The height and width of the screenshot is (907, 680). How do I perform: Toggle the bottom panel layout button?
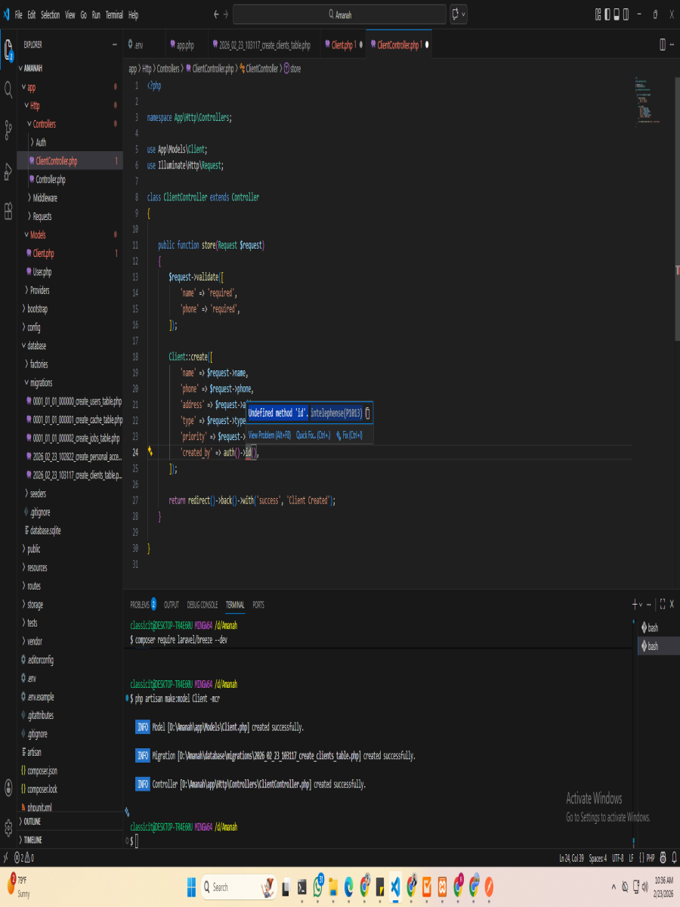tap(617, 14)
